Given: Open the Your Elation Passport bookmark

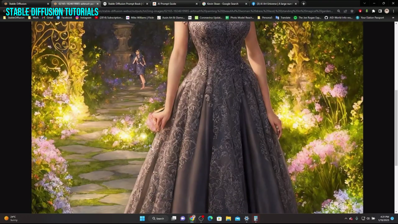Looking at the screenshot, I should coord(370,17).
